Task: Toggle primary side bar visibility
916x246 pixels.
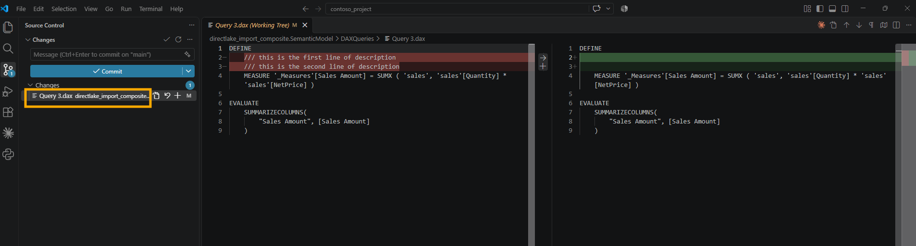Action: (x=820, y=9)
